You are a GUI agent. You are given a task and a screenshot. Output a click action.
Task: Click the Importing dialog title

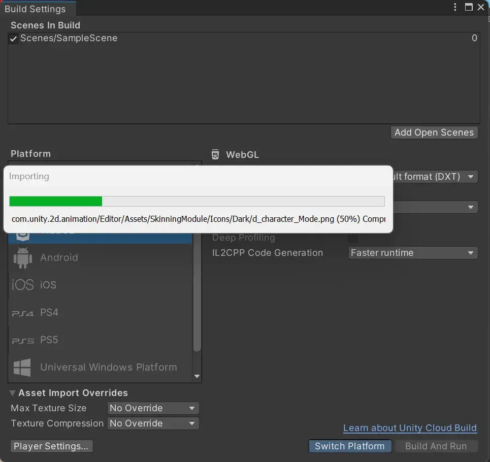(x=29, y=177)
